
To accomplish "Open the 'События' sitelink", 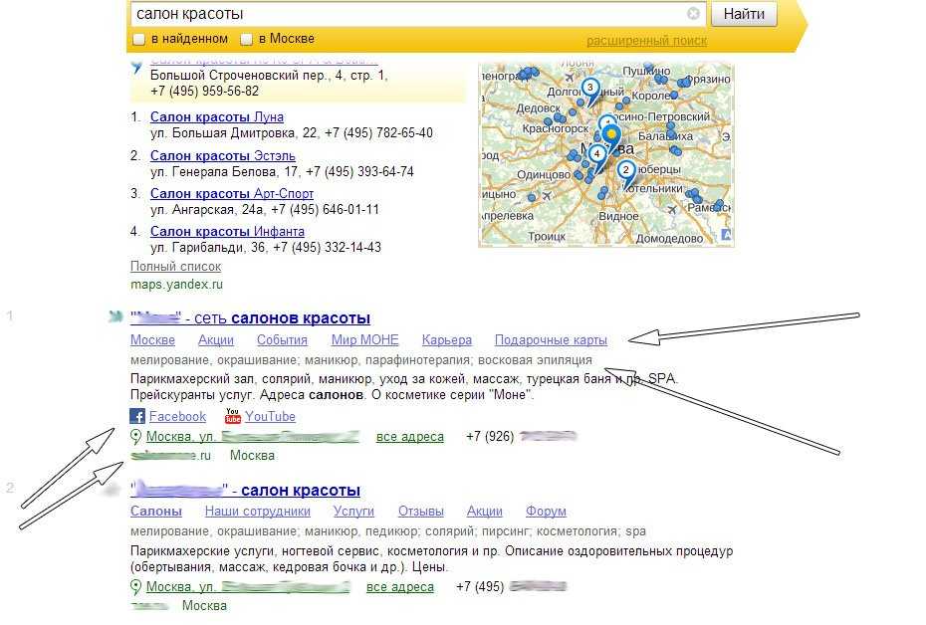I will [282, 340].
